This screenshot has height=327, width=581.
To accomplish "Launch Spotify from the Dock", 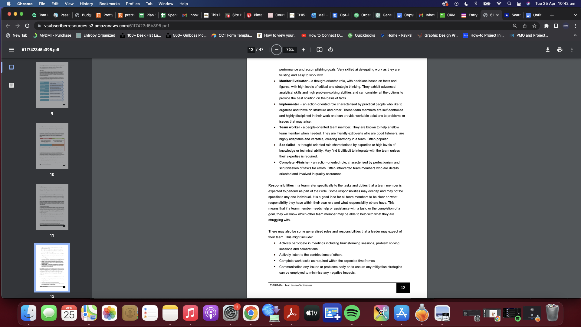I will (352, 313).
